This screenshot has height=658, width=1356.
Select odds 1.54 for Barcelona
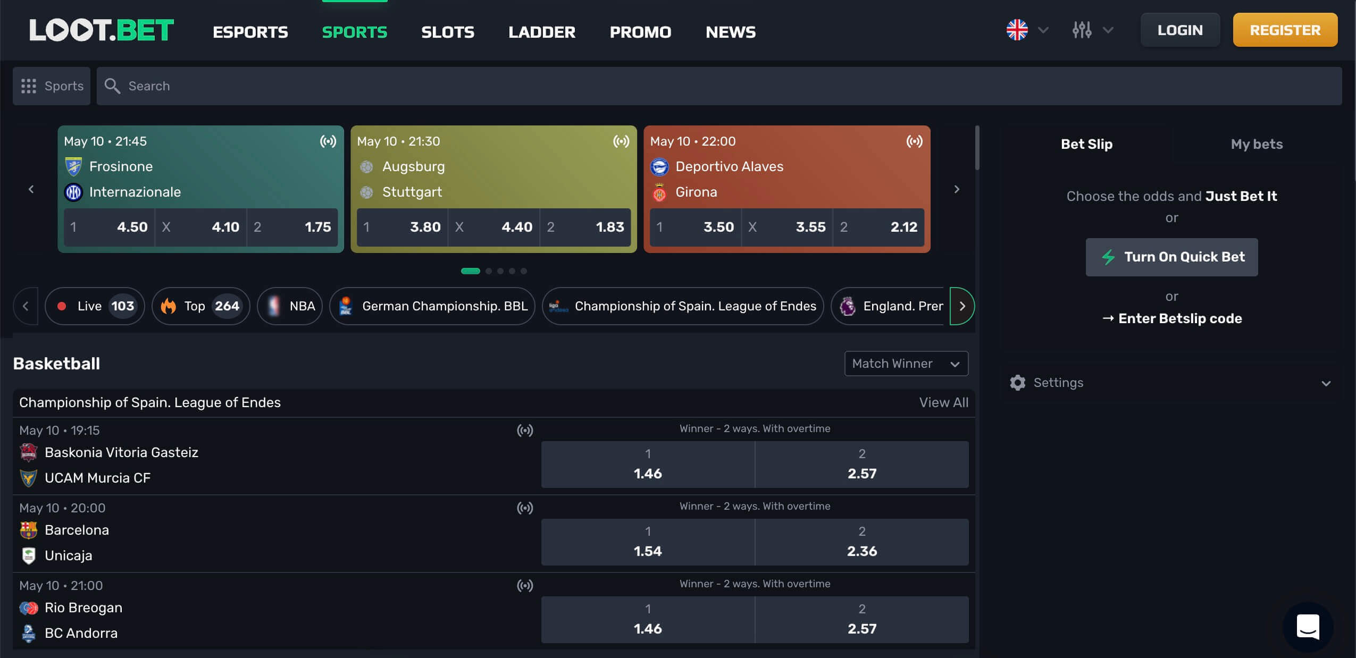648,542
